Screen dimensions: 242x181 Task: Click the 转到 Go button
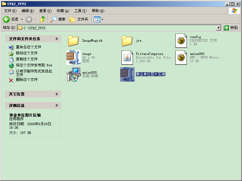pyautogui.click(x=231, y=28)
